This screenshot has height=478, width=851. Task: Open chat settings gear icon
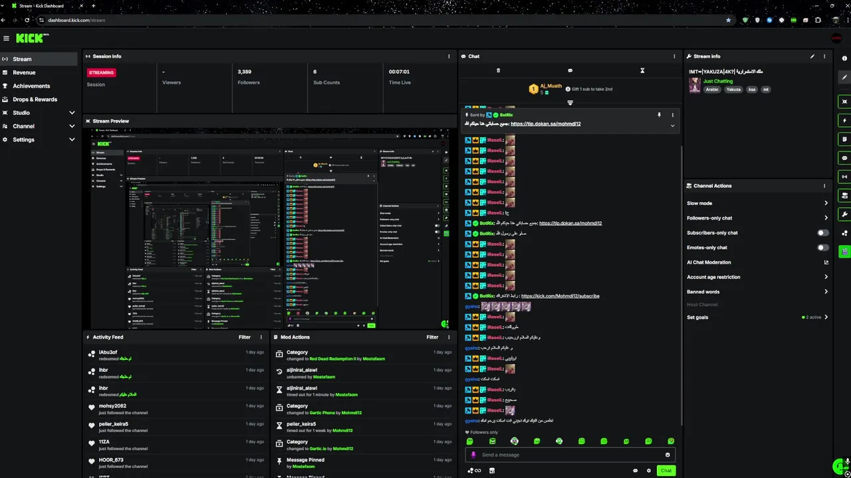(x=649, y=471)
